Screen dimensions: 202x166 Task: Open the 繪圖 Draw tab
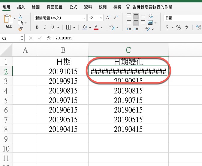point(36,7)
